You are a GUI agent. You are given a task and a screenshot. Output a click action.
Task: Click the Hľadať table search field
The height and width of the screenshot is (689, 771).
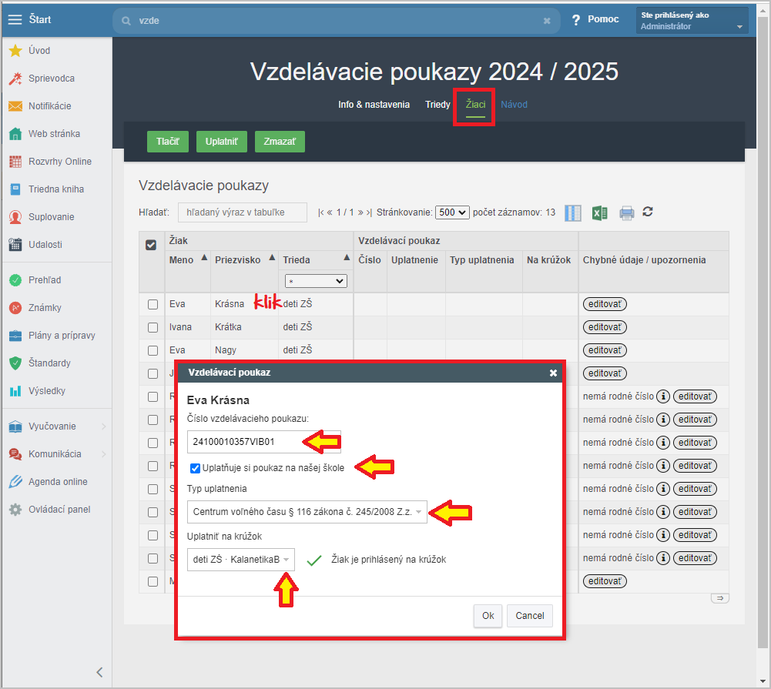pos(243,212)
